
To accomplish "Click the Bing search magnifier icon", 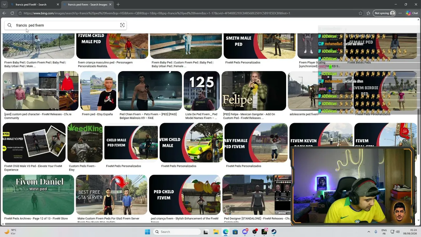I will (x=10, y=25).
